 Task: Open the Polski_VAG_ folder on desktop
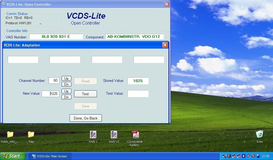(10, 135)
